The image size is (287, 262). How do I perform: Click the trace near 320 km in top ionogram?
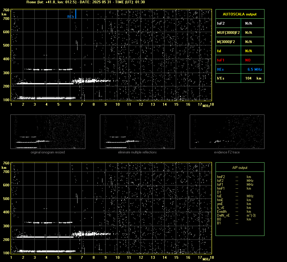(49, 69)
